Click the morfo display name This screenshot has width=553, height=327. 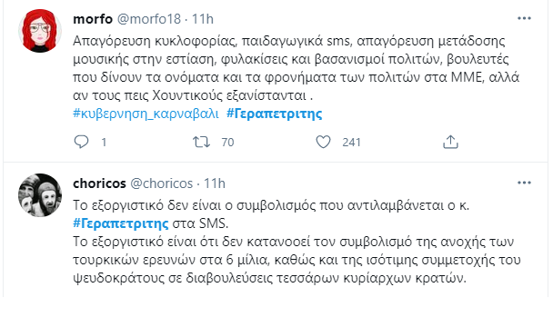coord(93,19)
